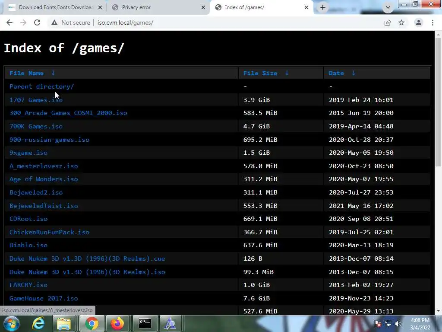Click the taskbar clock 4:08 PM
This screenshot has width=442, height=332.
click(x=420, y=324)
